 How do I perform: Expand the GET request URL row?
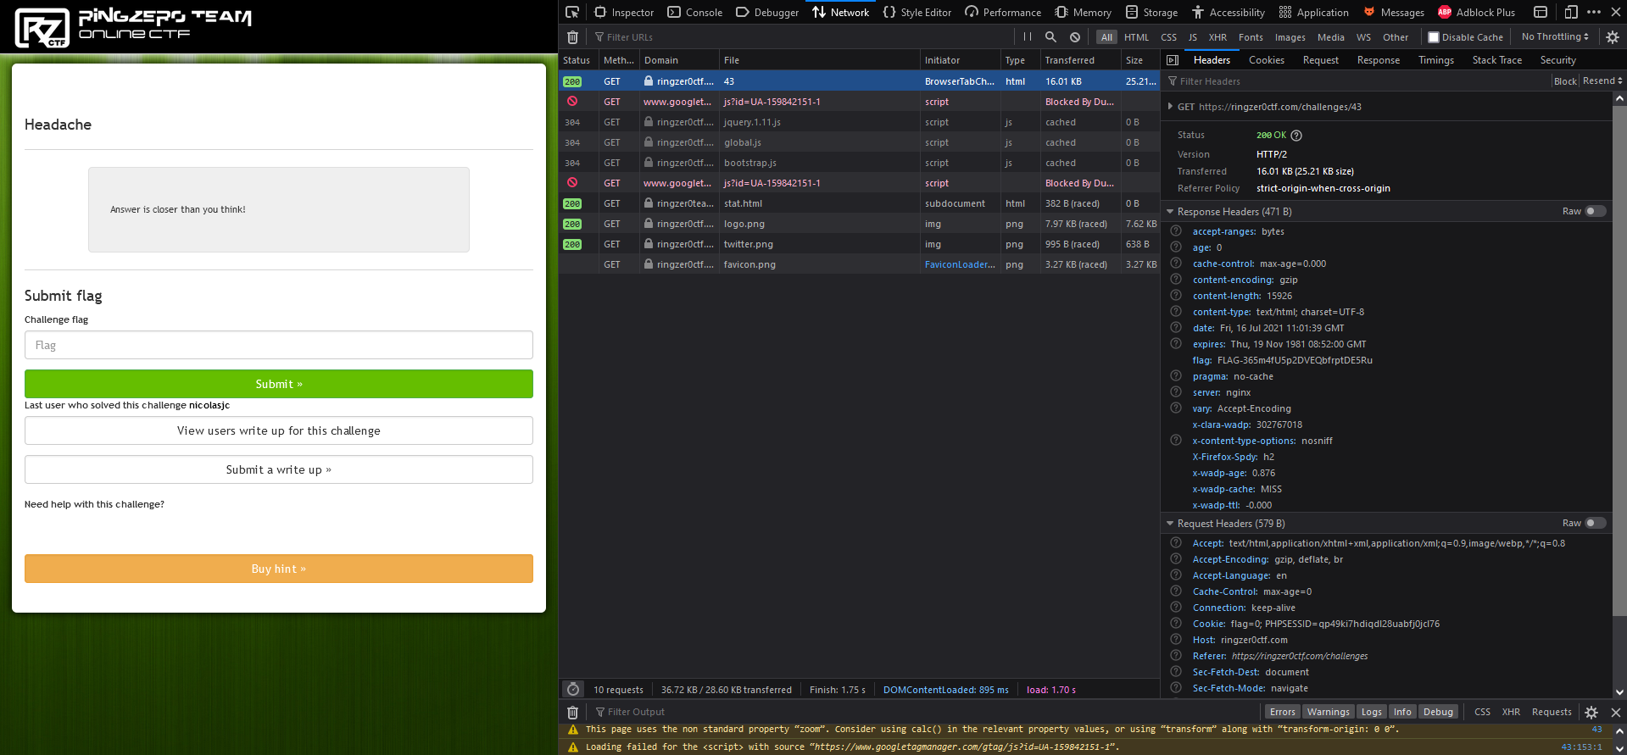click(x=1171, y=107)
